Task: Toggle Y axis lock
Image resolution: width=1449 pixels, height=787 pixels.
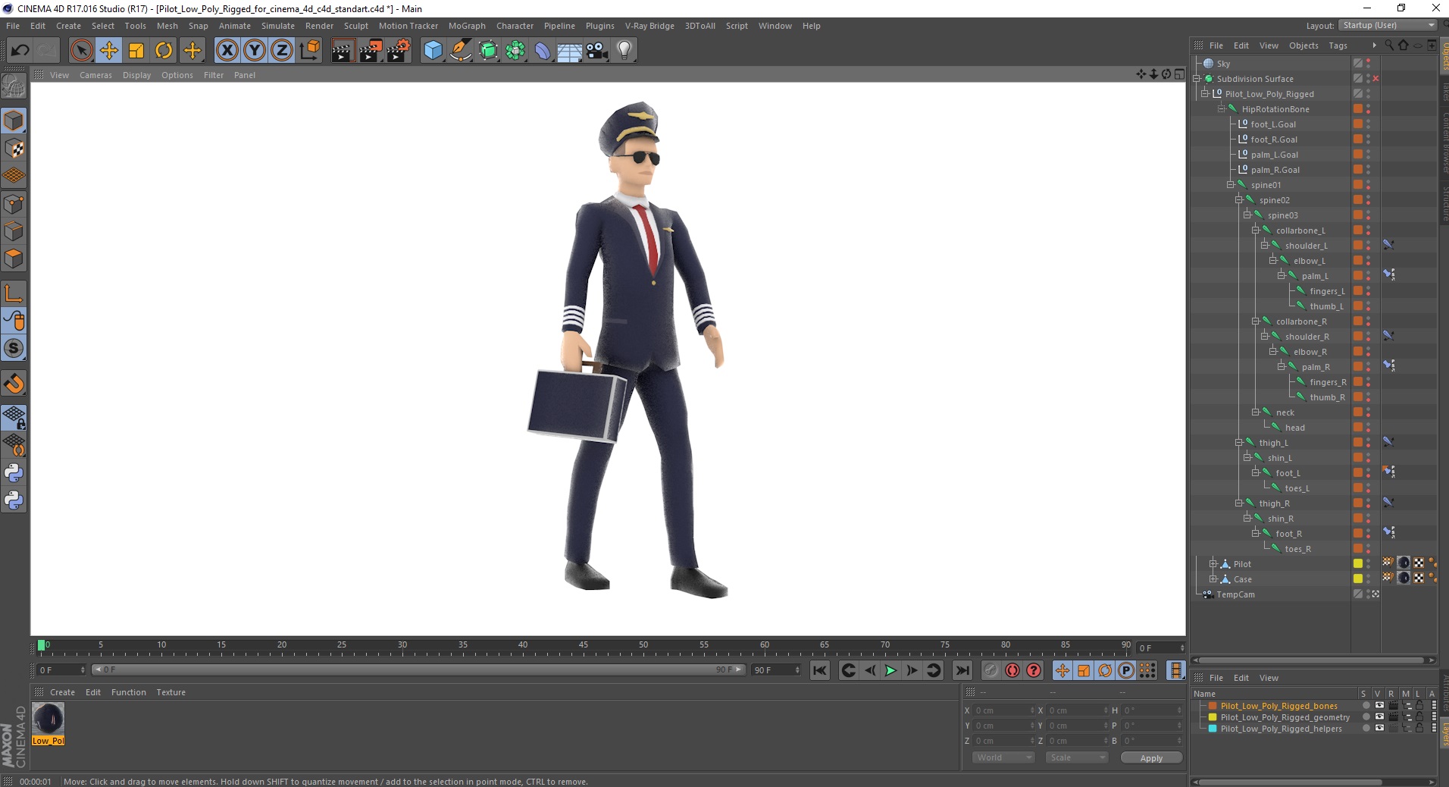Action: [255, 51]
